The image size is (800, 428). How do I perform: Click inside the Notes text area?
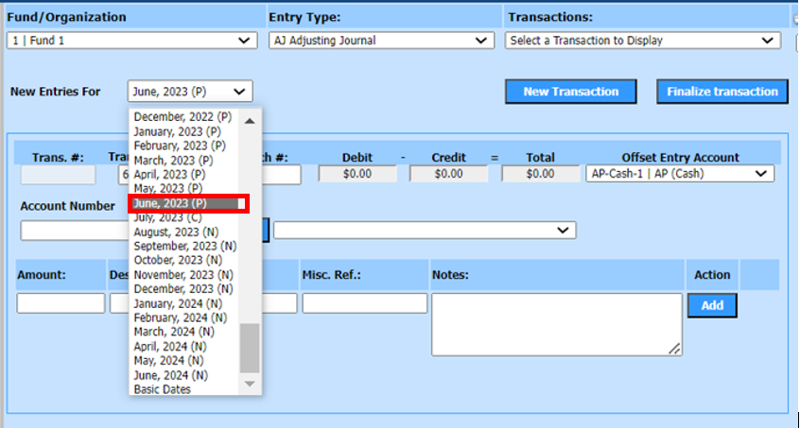(x=556, y=323)
